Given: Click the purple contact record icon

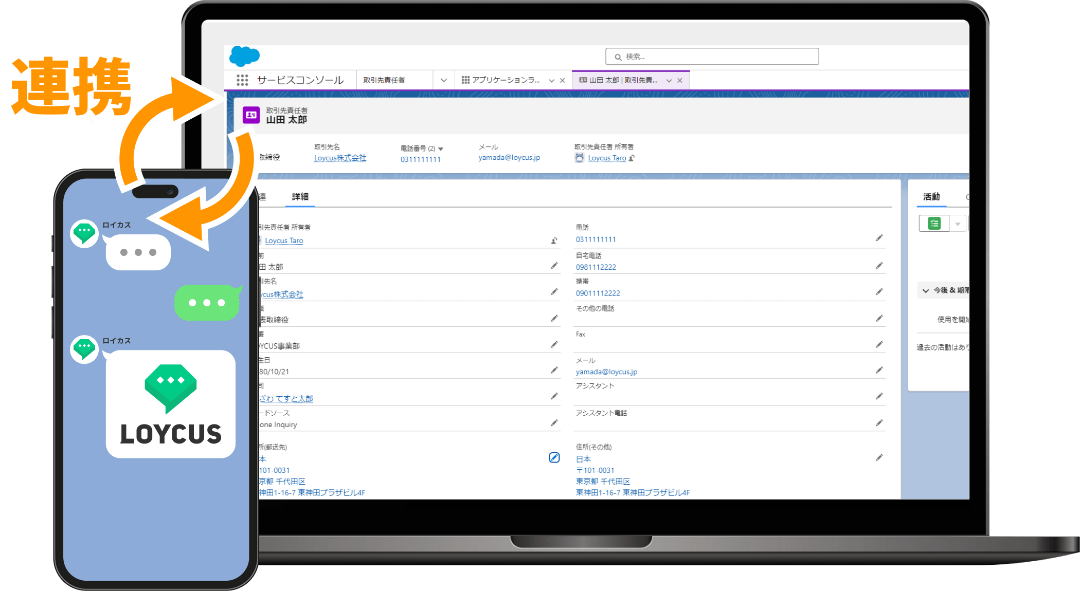Looking at the screenshot, I should coord(251,115).
